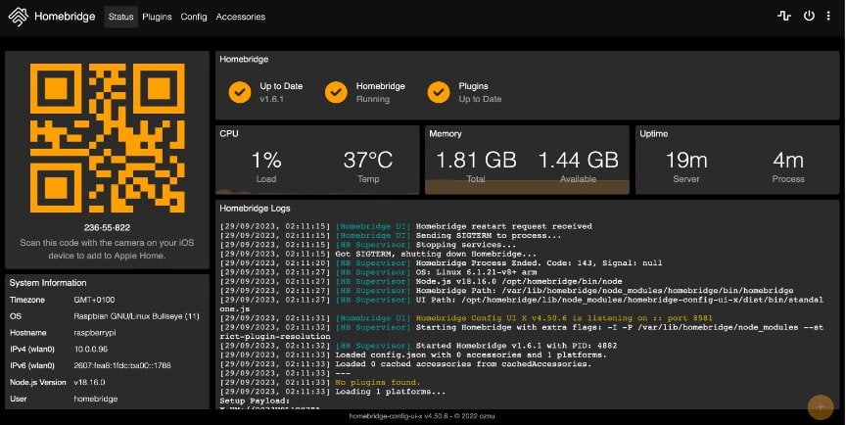This screenshot has width=846, height=425.
Task: Select the IPv6 (wlan0) address value
Action: coord(122,365)
